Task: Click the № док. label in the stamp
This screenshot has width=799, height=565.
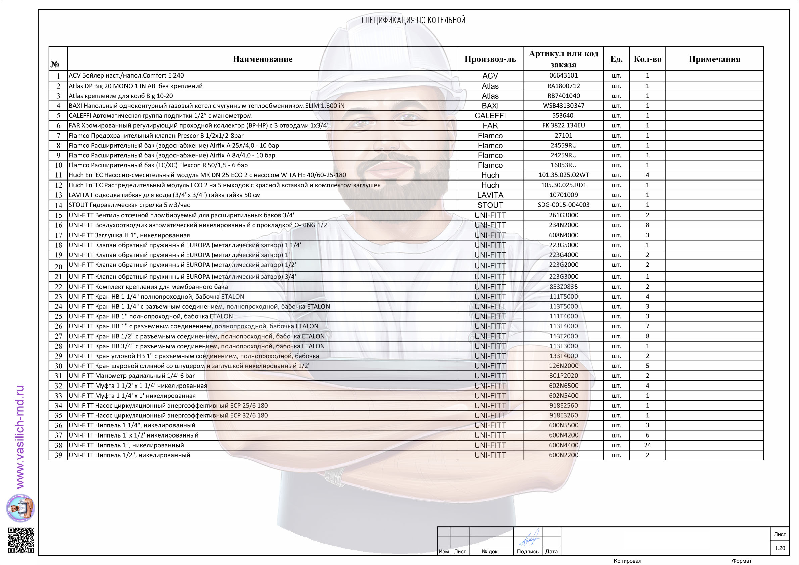Action: (x=490, y=552)
